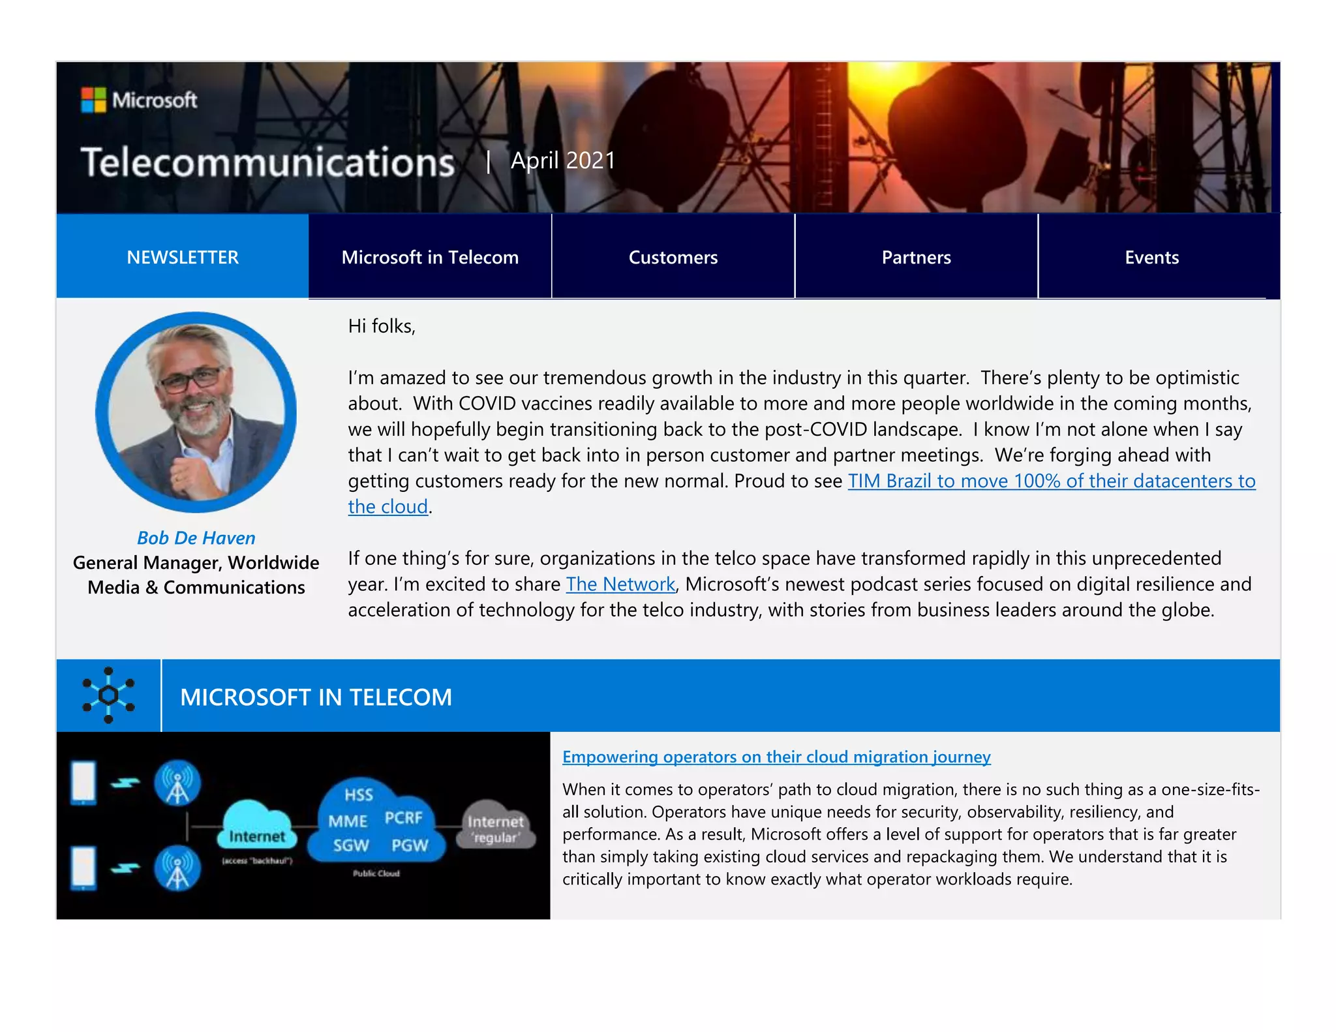Open TIM Brazil datacenters link
Viewport: 1336px width, 1032px height.
point(1051,481)
